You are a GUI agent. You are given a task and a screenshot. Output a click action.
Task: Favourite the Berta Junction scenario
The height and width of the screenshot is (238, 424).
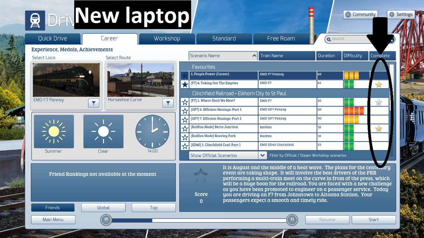185,129
